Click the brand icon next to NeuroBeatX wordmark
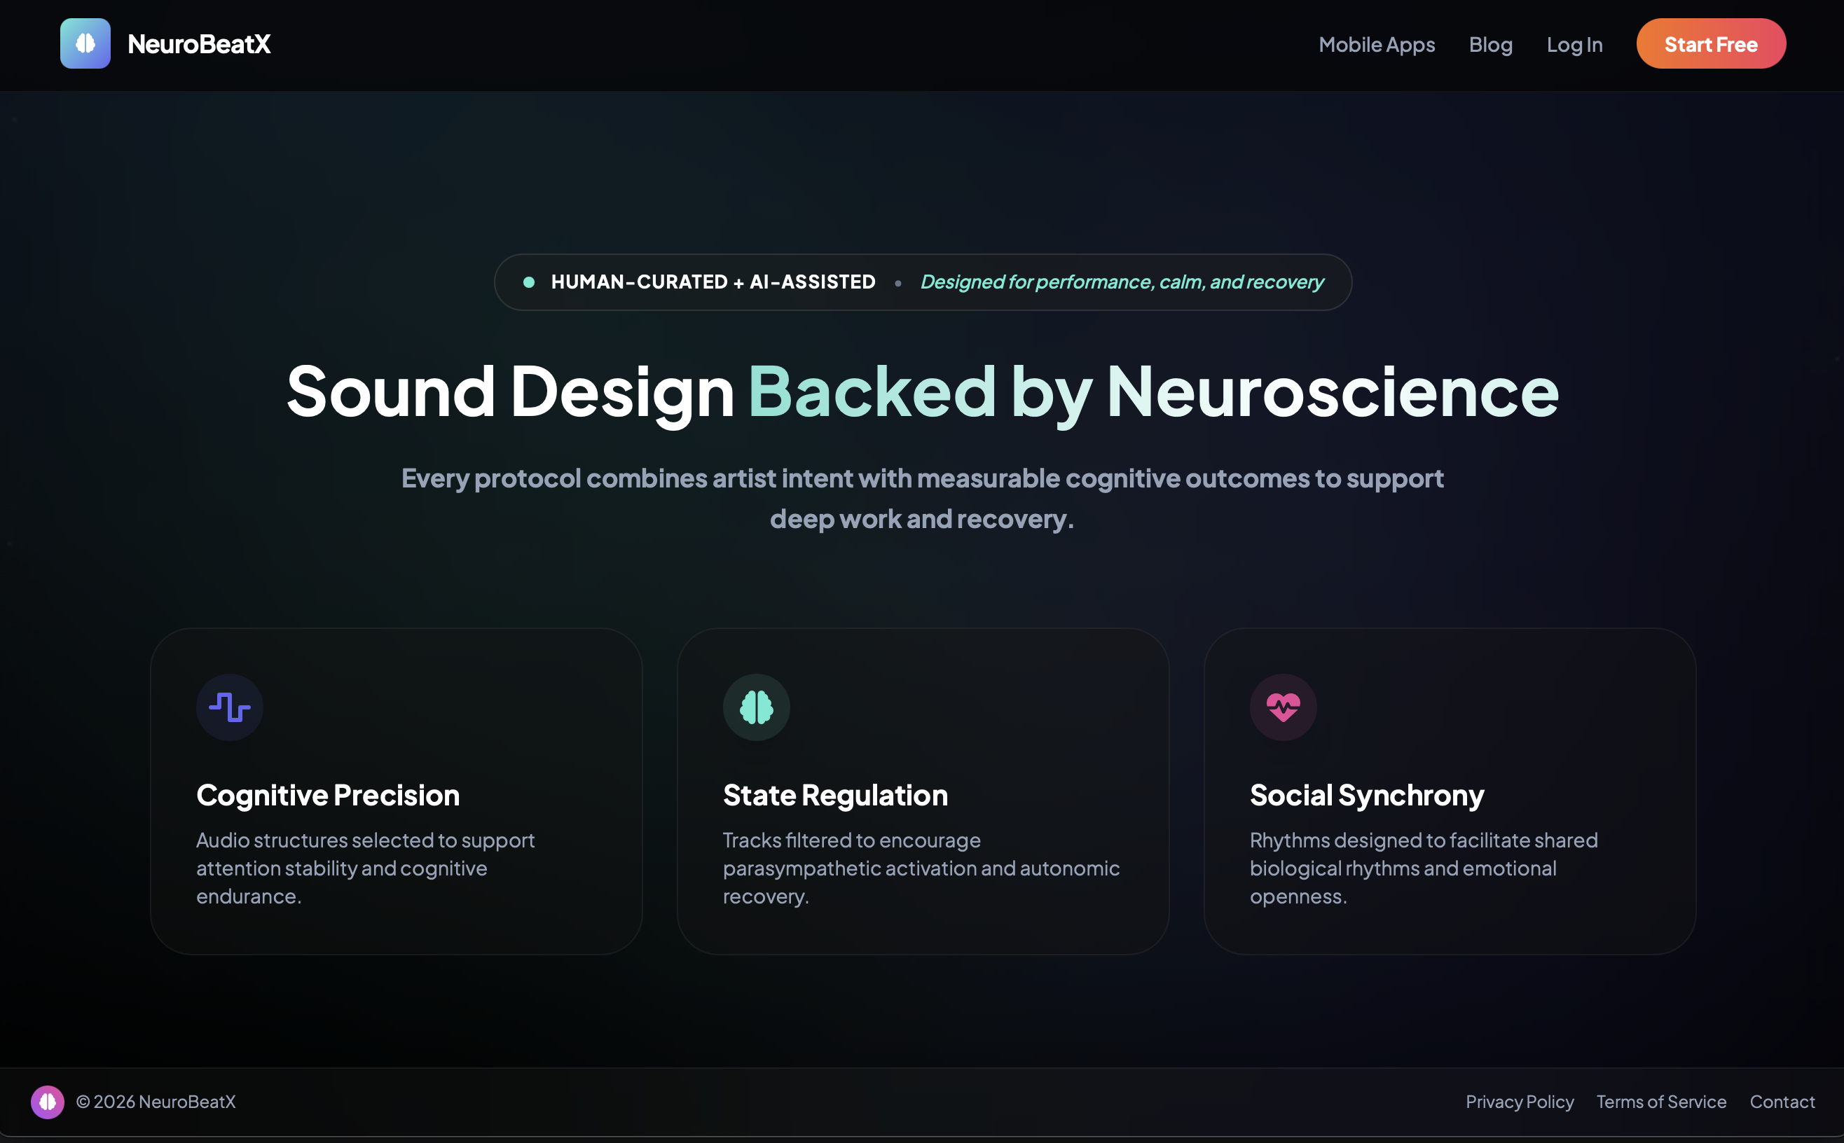 pyautogui.click(x=85, y=43)
